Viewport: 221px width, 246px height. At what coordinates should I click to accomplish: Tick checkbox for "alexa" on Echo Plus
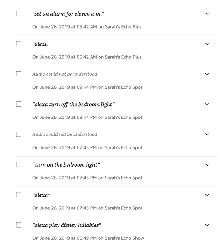tap(19, 44)
